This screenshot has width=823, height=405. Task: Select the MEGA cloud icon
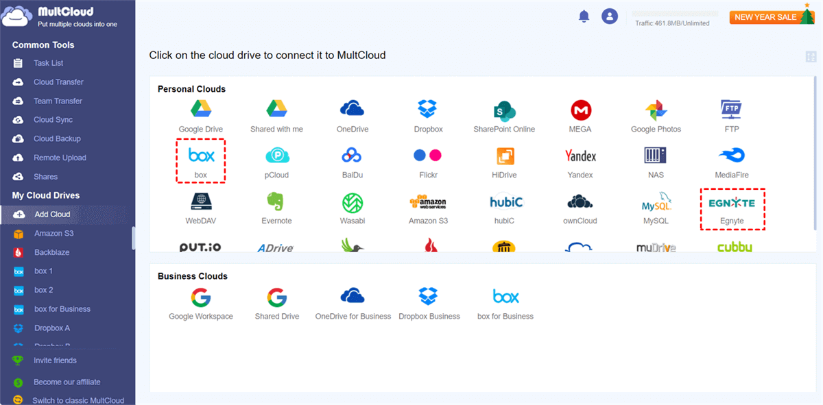pos(580,110)
